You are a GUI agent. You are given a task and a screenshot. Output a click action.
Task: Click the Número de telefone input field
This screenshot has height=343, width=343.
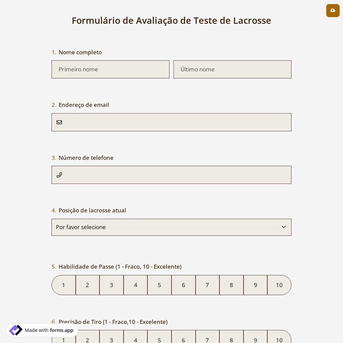pos(171,175)
